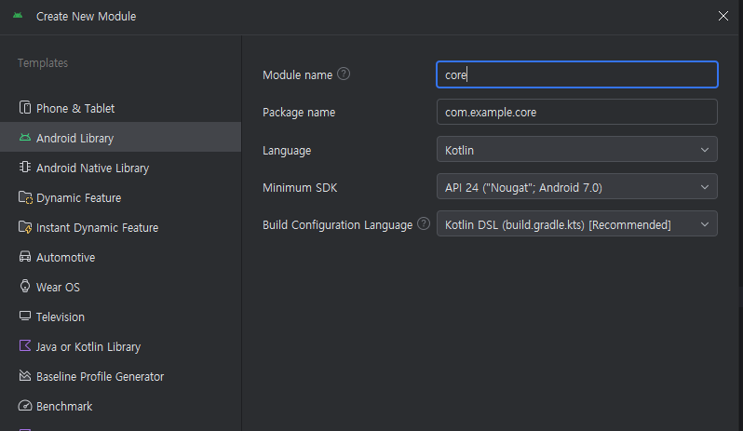Expand Build Configuration Language chevron
The width and height of the screenshot is (743, 431).
point(705,224)
